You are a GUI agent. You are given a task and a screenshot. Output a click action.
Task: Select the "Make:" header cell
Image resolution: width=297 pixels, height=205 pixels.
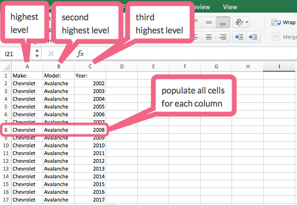[x=27, y=76]
